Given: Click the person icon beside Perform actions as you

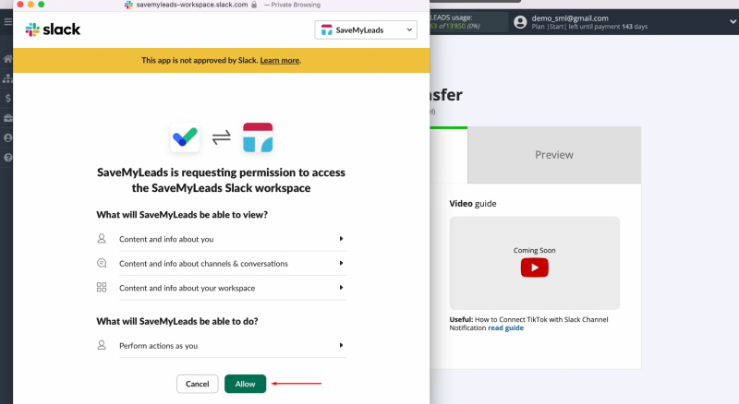Looking at the screenshot, I should point(102,345).
